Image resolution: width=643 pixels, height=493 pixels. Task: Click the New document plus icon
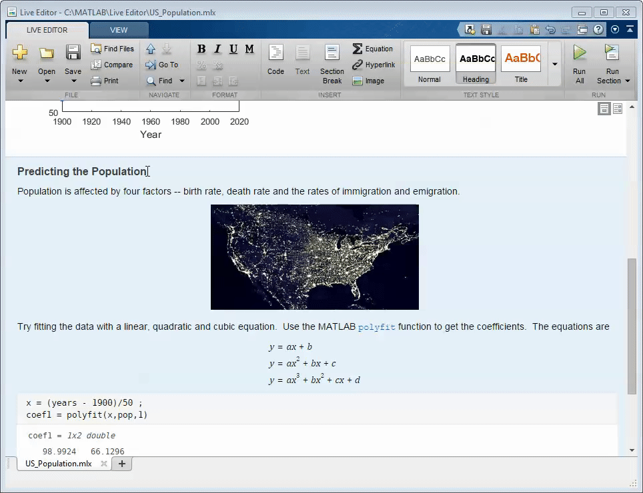pos(20,53)
